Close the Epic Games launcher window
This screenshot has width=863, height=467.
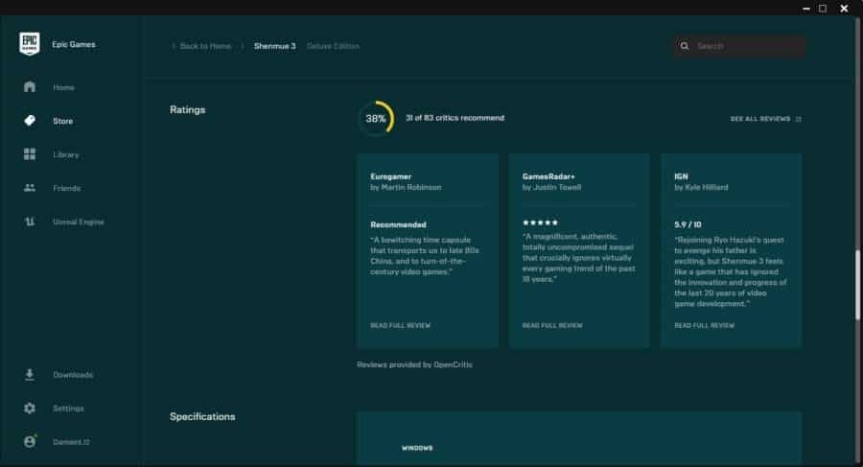tap(844, 9)
